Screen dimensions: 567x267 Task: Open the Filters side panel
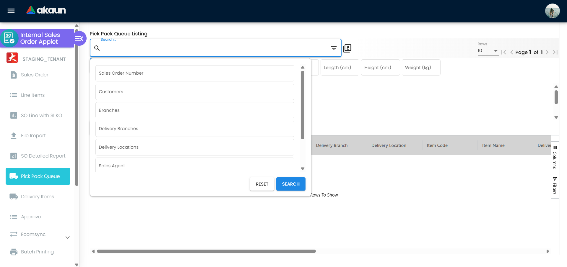coord(555,186)
